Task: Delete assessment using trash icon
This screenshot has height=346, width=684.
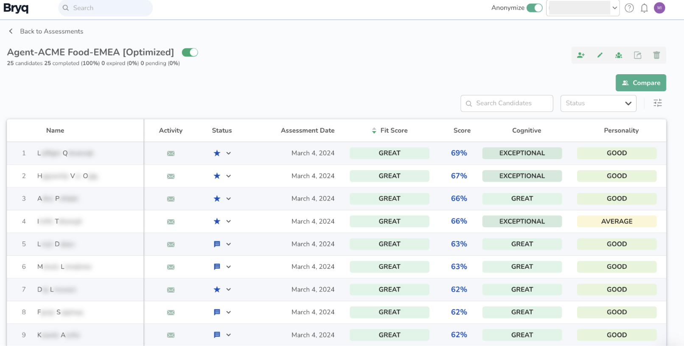Action: click(x=656, y=55)
